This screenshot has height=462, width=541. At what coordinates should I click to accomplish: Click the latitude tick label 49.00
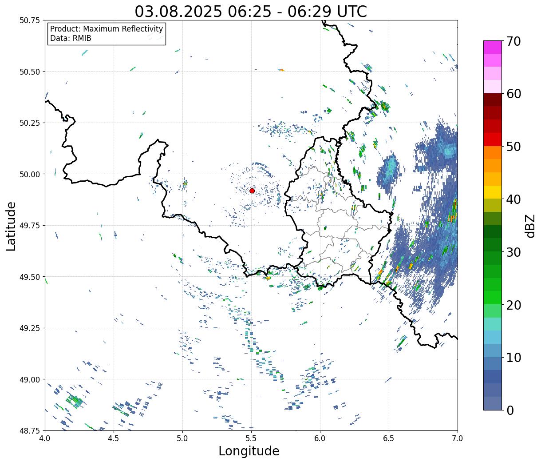pos(30,379)
